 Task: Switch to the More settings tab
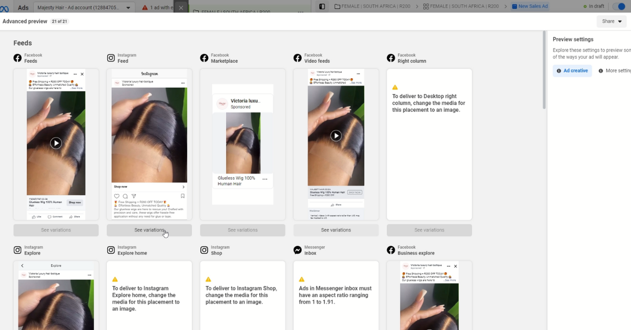pos(615,71)
